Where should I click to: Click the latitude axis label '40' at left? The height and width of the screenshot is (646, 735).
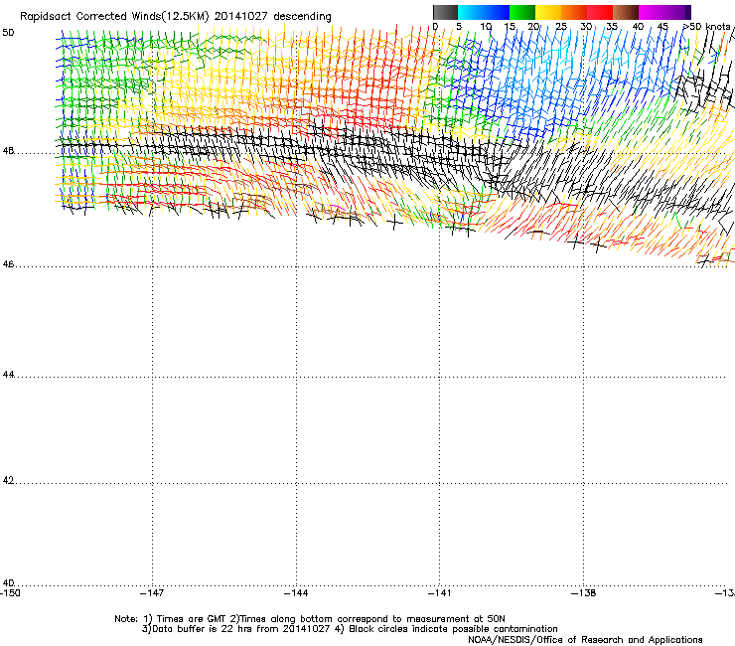coord(8,582)
